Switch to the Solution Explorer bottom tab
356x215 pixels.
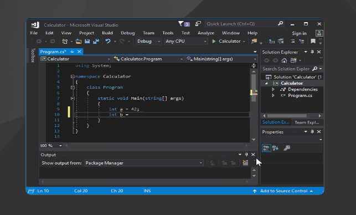tap(276, 122)
